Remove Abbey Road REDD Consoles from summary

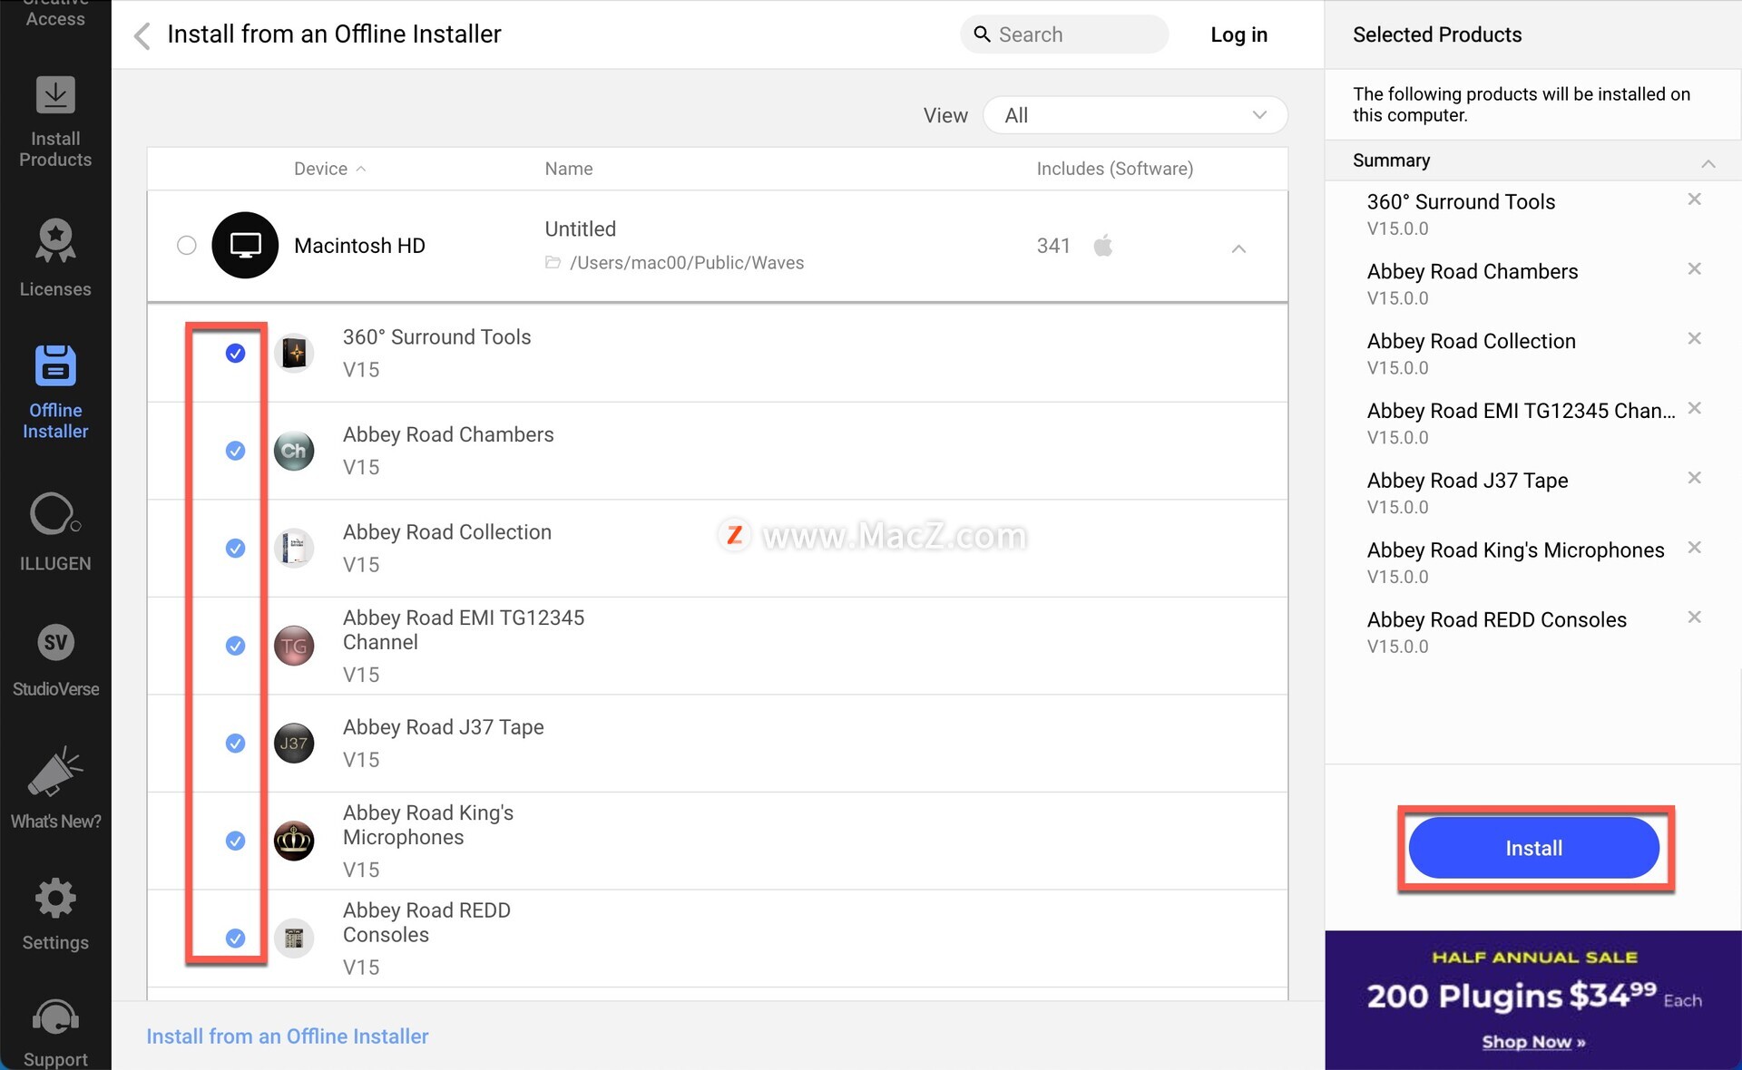pos(1694,618)
